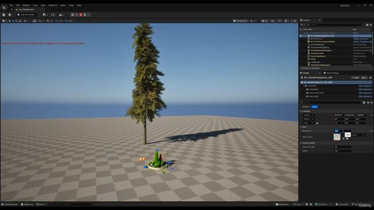
Task: Open the Edit BP_PineTree1 blueprint link
Action: (x=361, y=39)
